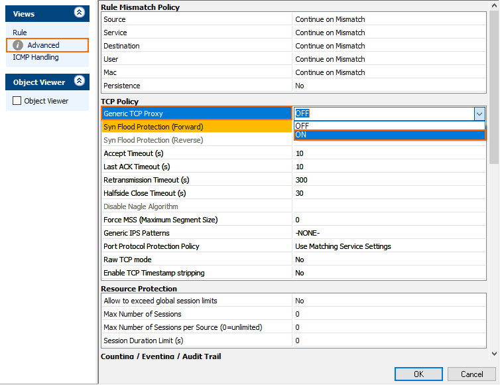Open the ICMP Handling view
This screenshot has height=385, width=500.
[x=36, y=58]
